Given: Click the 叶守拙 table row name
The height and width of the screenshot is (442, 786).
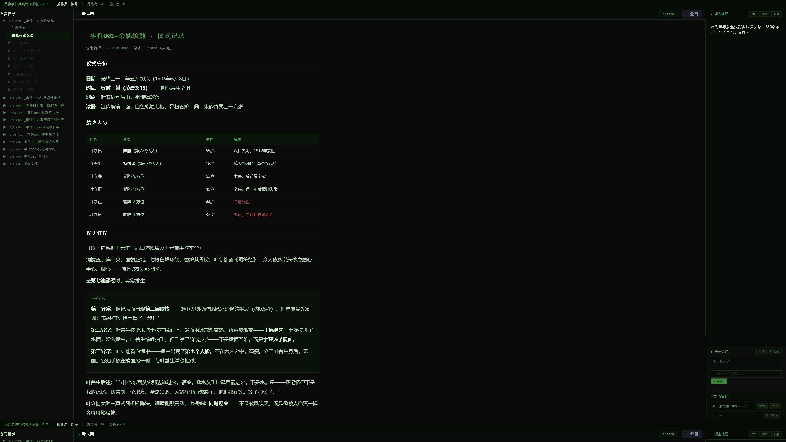Looking at the screenshot, I should coord(95,151).
